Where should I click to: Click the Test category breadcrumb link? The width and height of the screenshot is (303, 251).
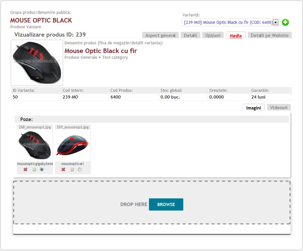pos(115,57)
